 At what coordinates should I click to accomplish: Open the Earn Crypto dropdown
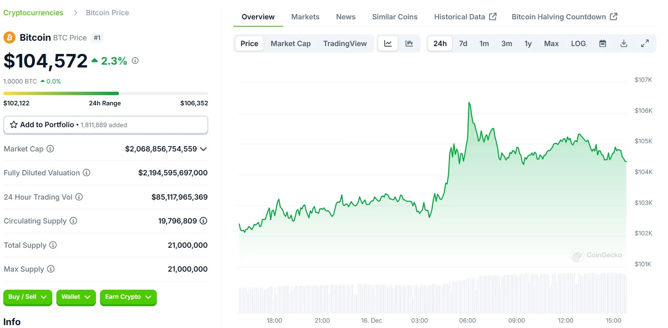pos(128,297)
